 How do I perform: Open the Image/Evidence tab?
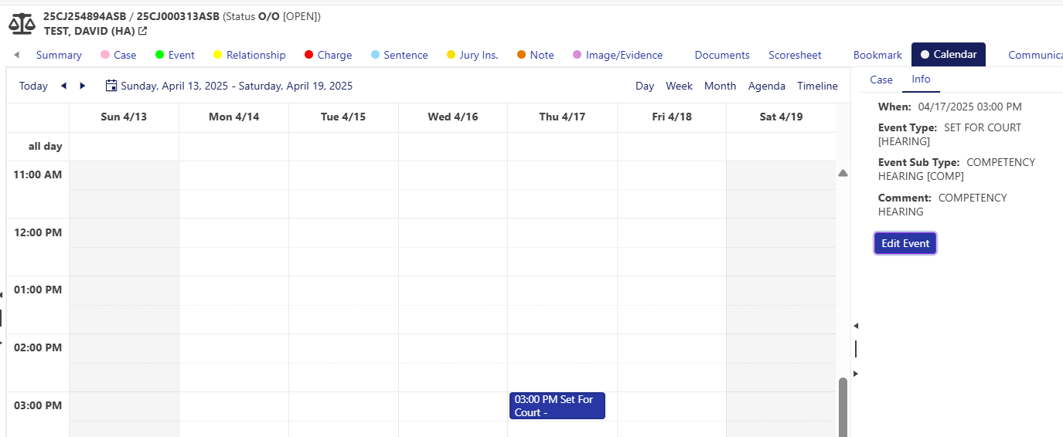point(624,55)
